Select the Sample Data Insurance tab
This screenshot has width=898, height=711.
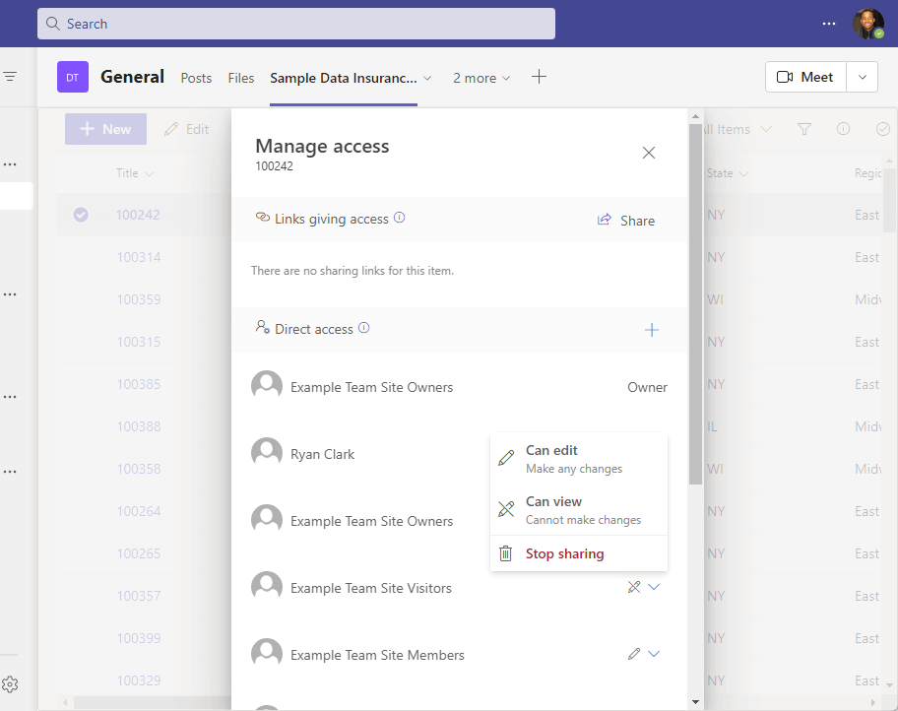(x=343, y=78)
